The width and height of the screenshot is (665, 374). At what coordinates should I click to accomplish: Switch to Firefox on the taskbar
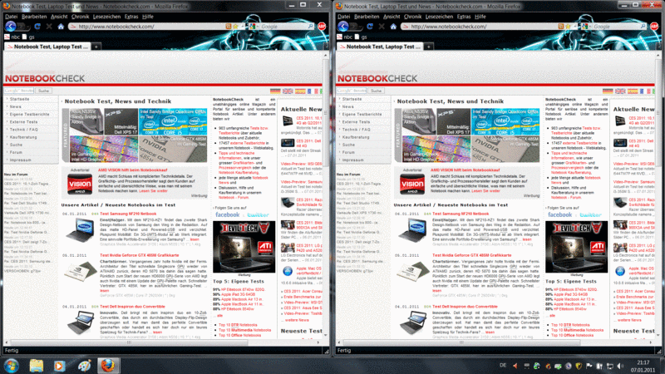click(108, 366)
